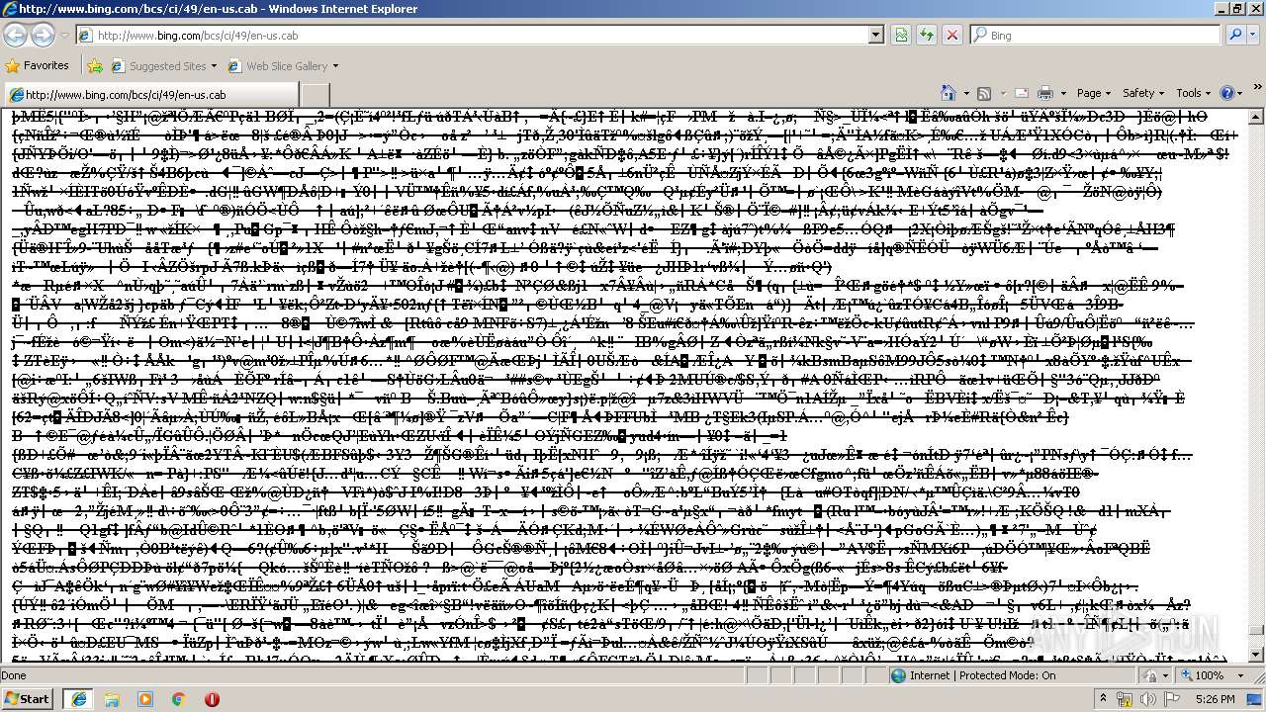This screenshot has width=1266, height=712.
Task: Click Internet Explorer taskbar icon
Action: pyautogui.click(x=79, y=698)
